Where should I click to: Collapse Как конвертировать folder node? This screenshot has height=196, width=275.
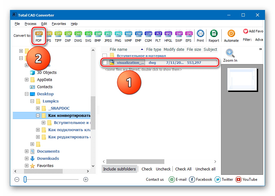pos(38,116)
